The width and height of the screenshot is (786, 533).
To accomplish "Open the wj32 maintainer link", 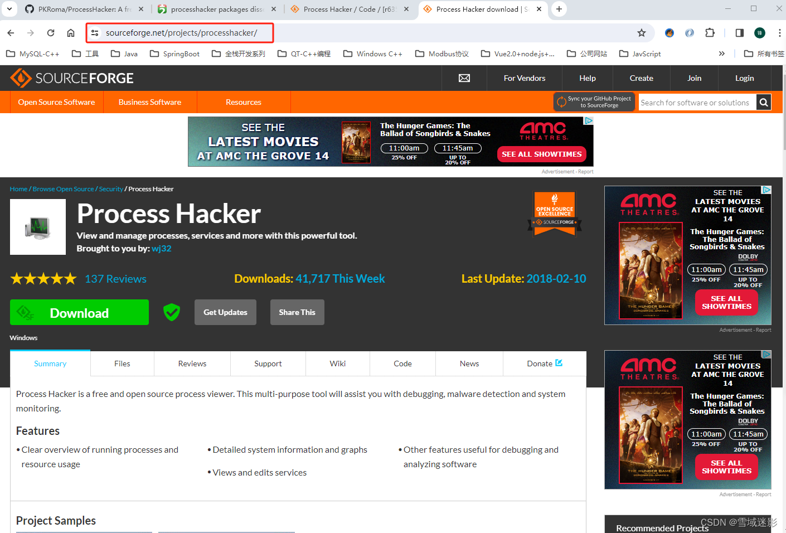I will [161, 248].
